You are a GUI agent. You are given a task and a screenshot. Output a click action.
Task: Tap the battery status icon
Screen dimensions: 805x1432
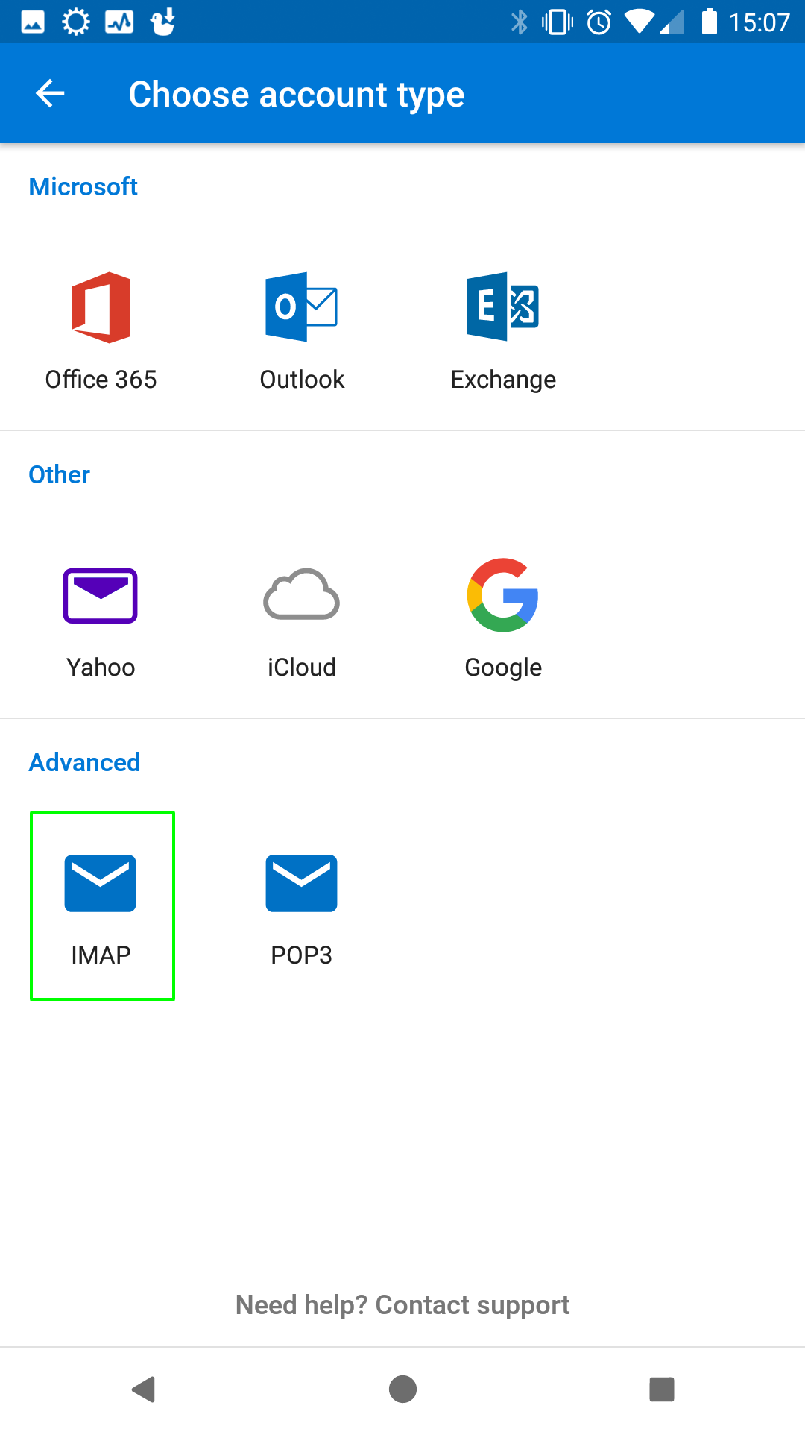point(710,21)
